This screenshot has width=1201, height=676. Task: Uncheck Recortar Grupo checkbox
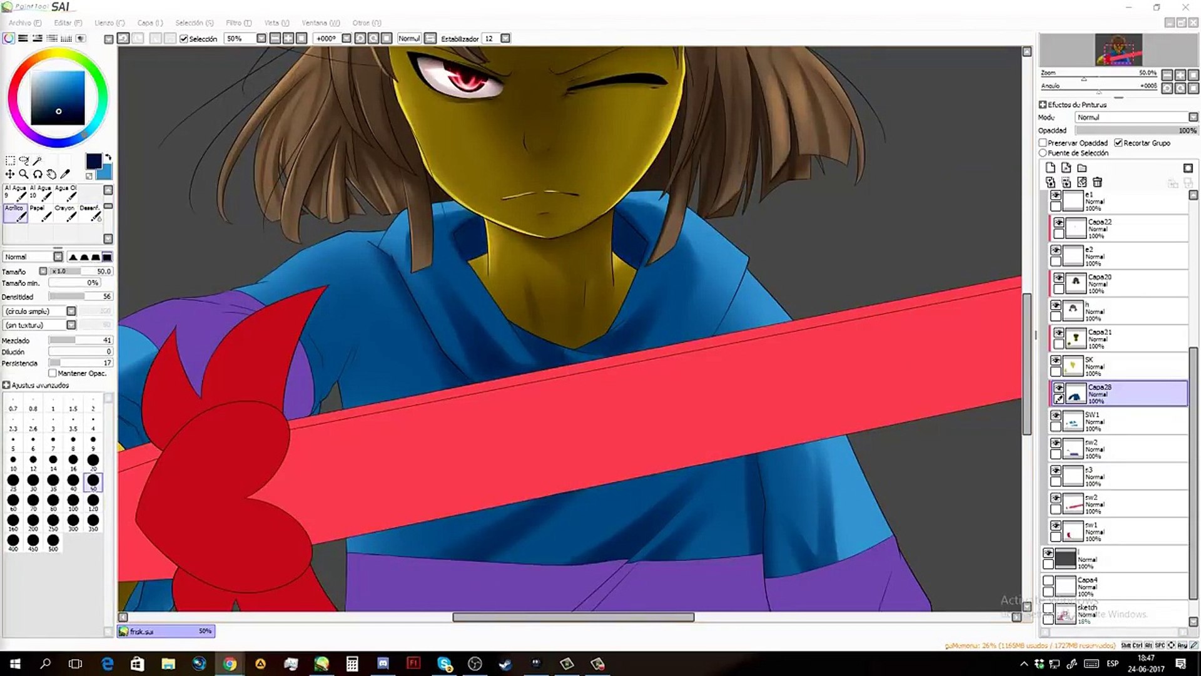1118,143
